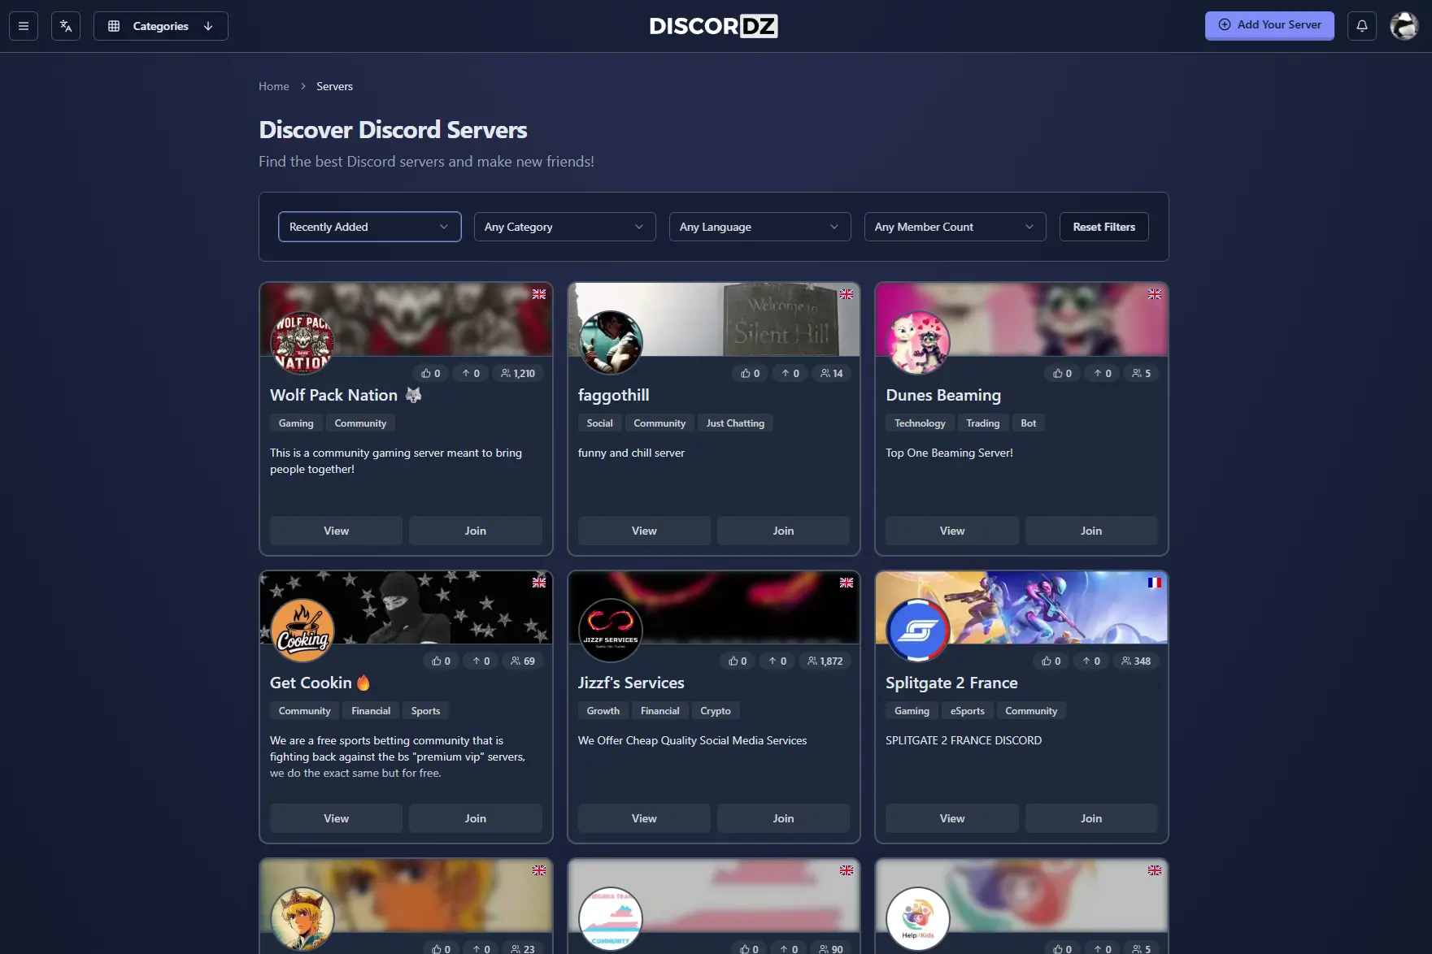Click the upvote counter on Splitgate 2 France
Image resolution: width=1432 pixels, height=954 pixels.
(1091, 661)
